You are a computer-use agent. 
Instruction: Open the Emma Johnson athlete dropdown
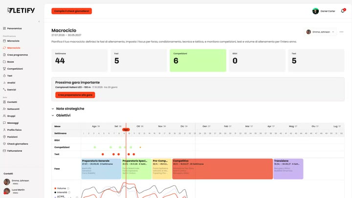[320, 32]
